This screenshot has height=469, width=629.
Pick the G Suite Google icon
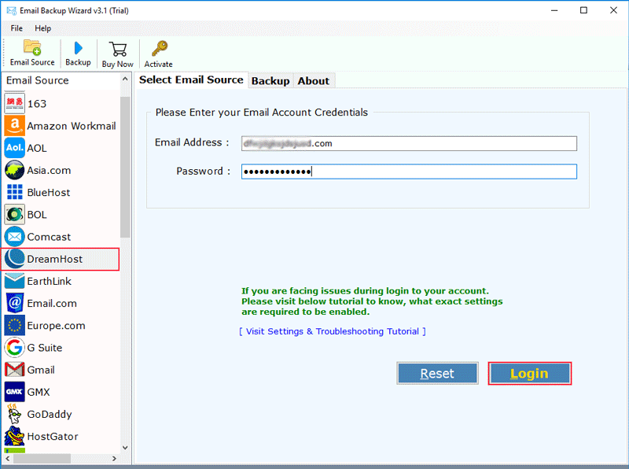click(x=14, y=348)
